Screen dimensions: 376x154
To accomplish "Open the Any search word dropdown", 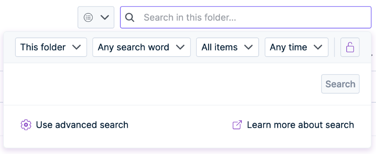I will tap(141, 47).
